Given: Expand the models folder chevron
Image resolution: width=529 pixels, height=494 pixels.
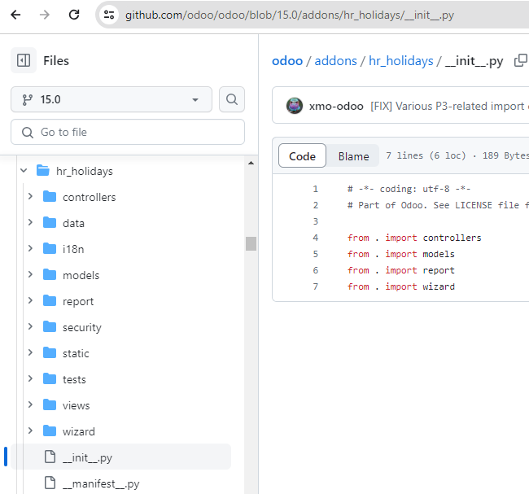Looking at the screenshot, I should tap(30, 274).
